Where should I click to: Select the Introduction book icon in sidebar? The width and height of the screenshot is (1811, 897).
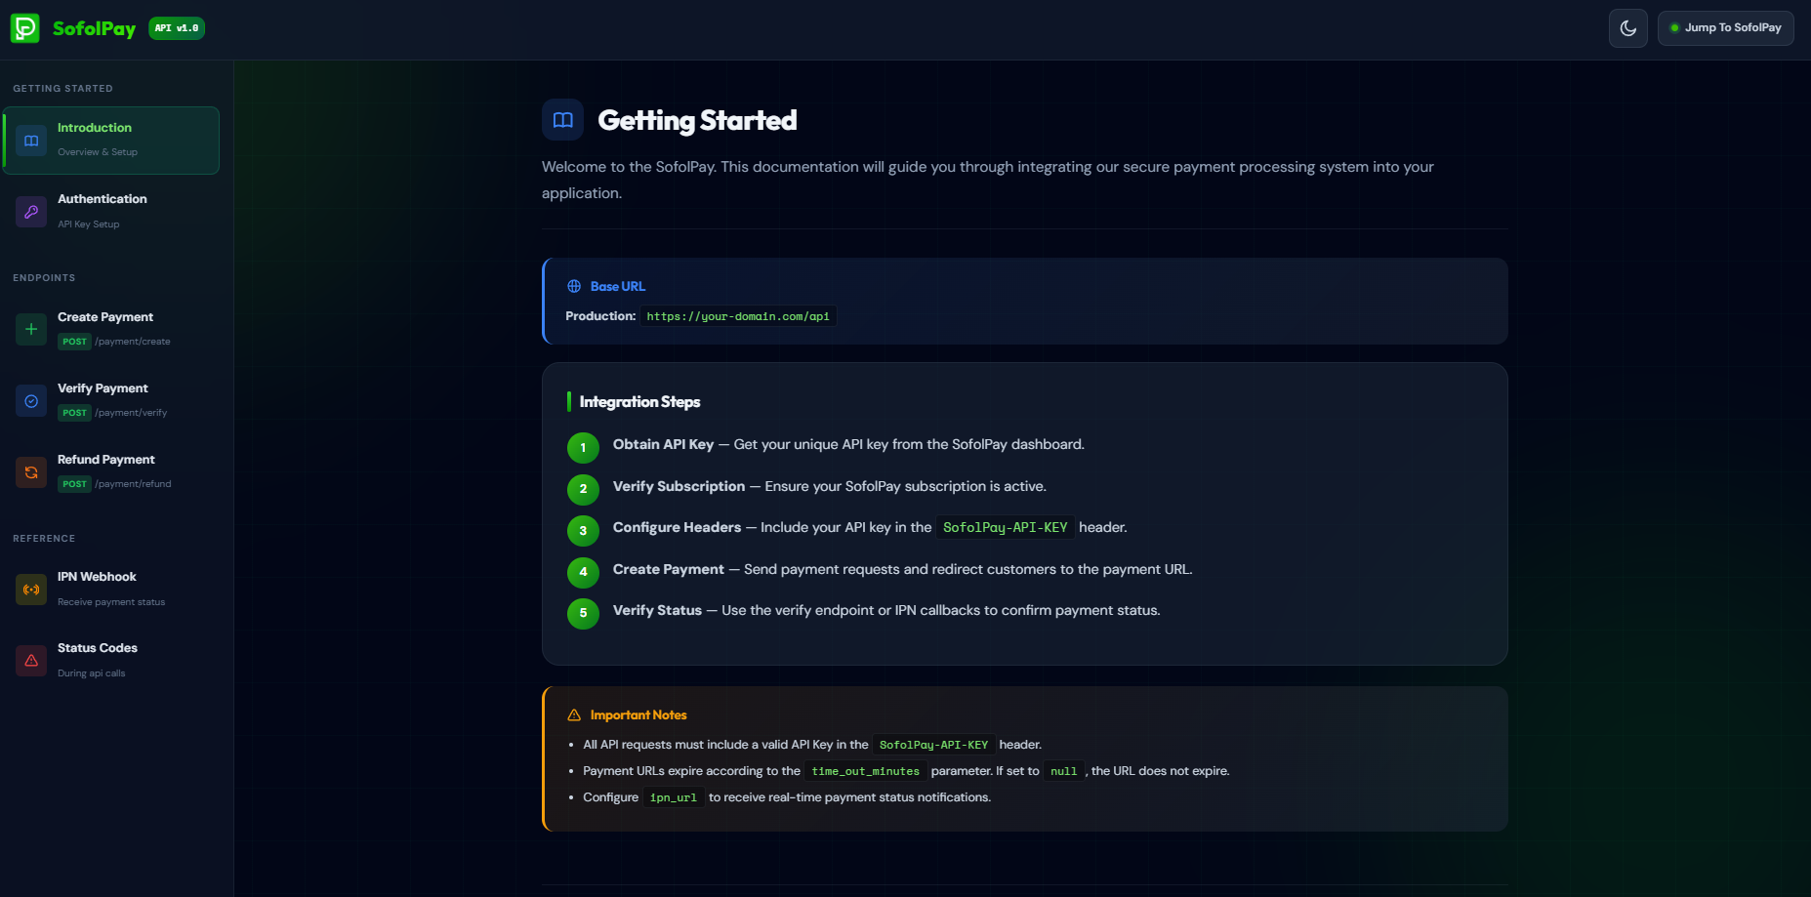point(31,141)
